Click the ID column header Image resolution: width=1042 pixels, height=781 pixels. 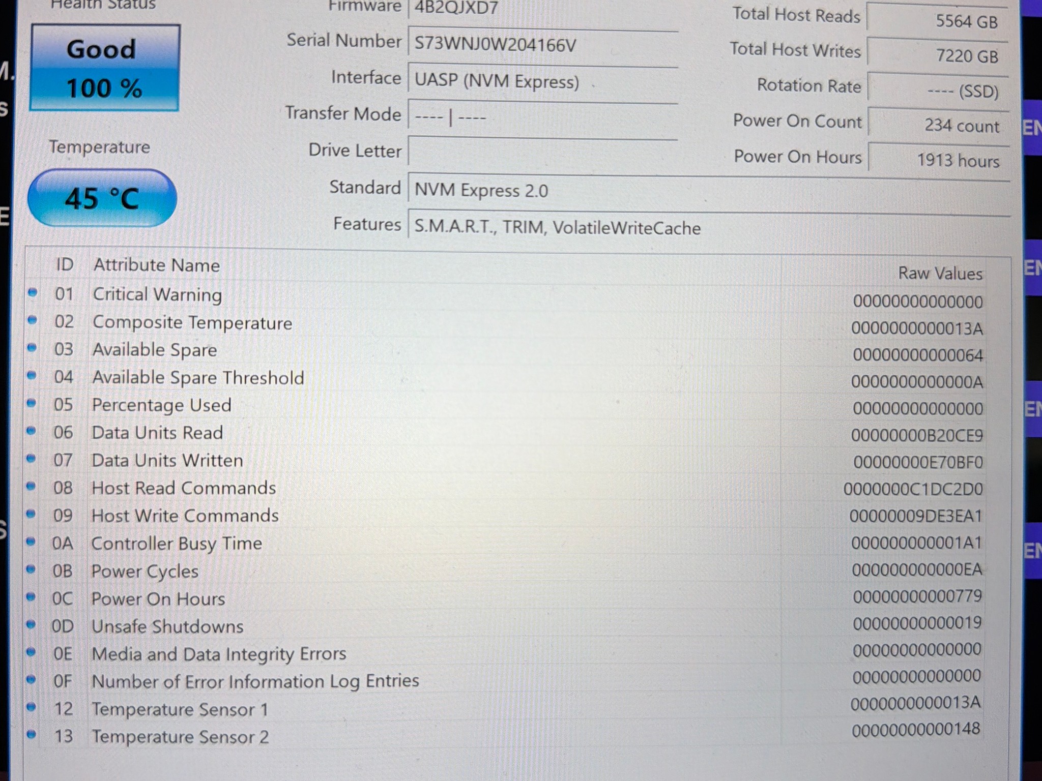pos(65,264)
